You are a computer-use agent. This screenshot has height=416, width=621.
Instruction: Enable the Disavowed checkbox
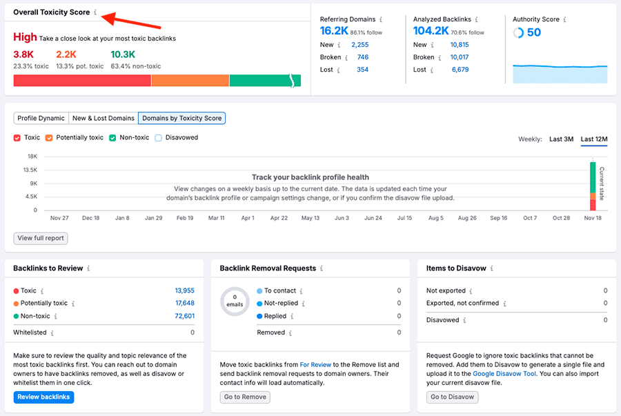[x=157, y=137]
